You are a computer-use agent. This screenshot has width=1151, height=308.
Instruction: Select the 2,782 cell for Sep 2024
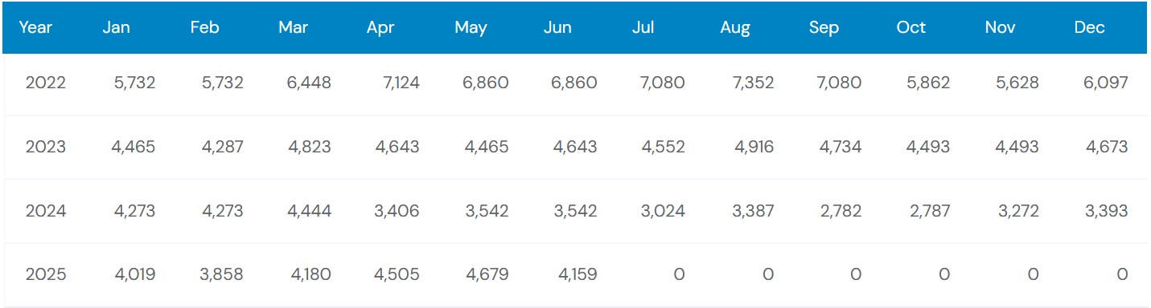[840, 211]
